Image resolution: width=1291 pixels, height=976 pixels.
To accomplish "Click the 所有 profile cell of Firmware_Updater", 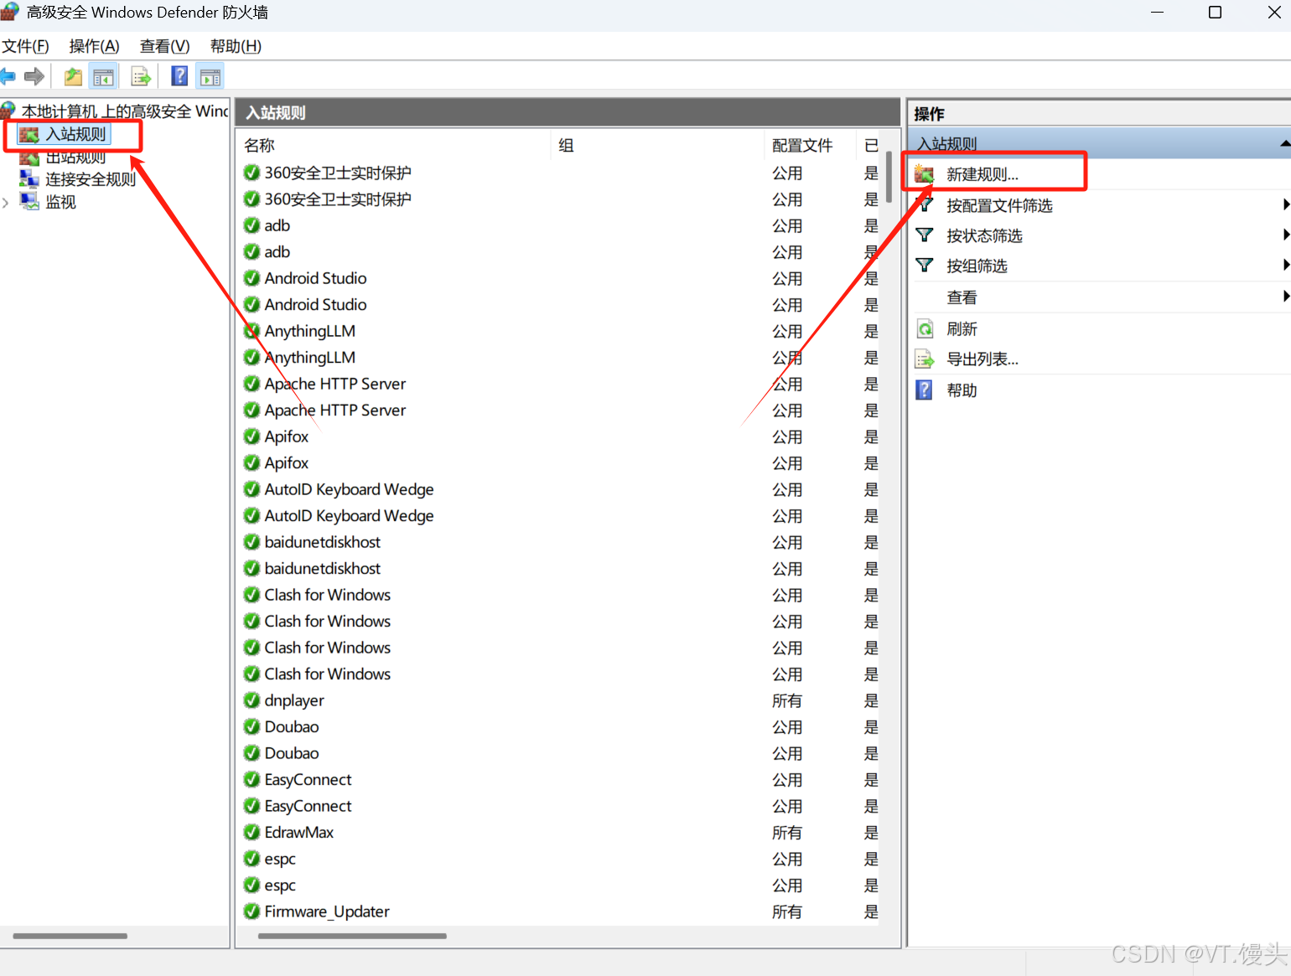I will pos(787,911).
